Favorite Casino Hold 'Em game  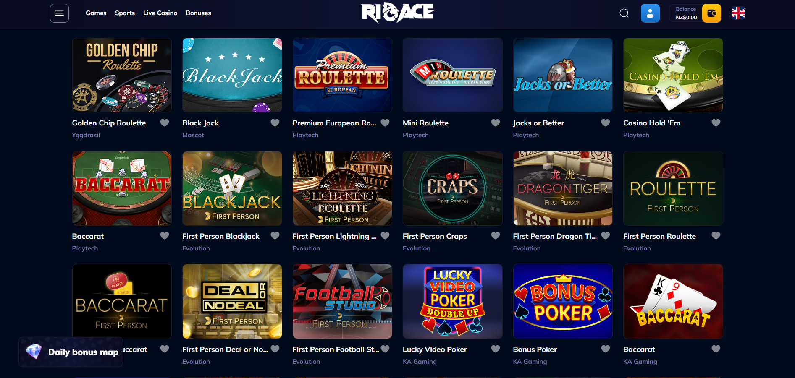point(716,123)
